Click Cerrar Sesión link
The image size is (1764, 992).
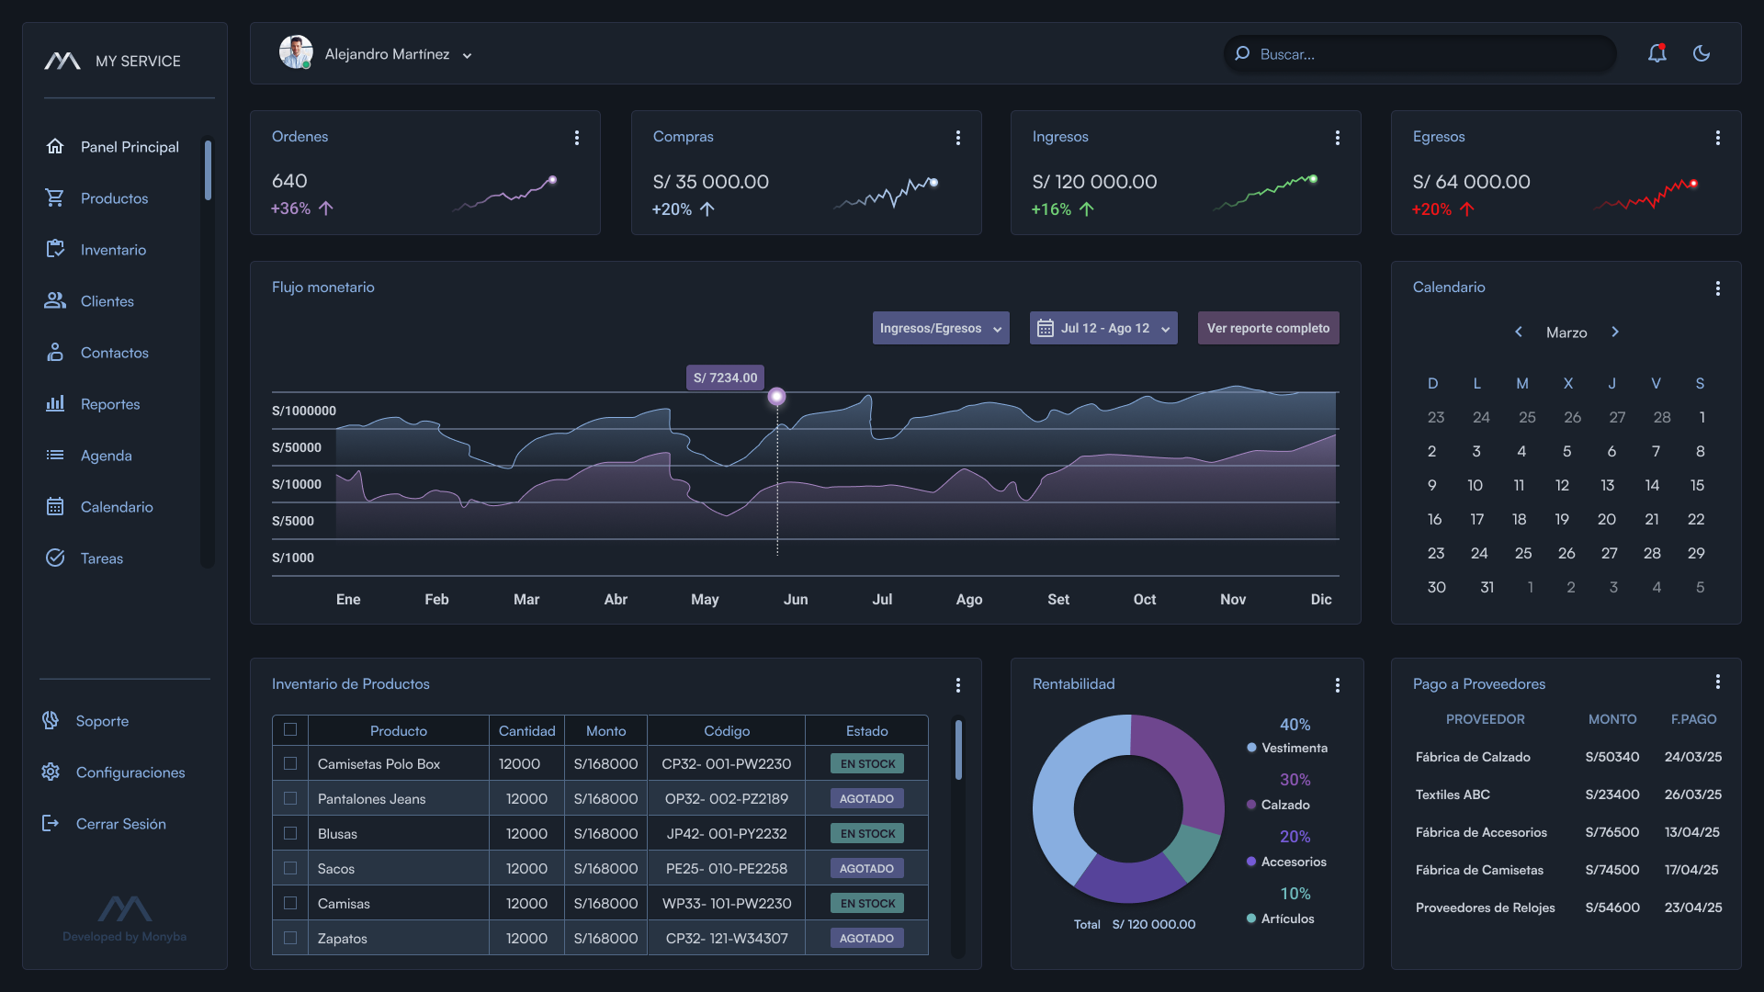click(120, 824)
